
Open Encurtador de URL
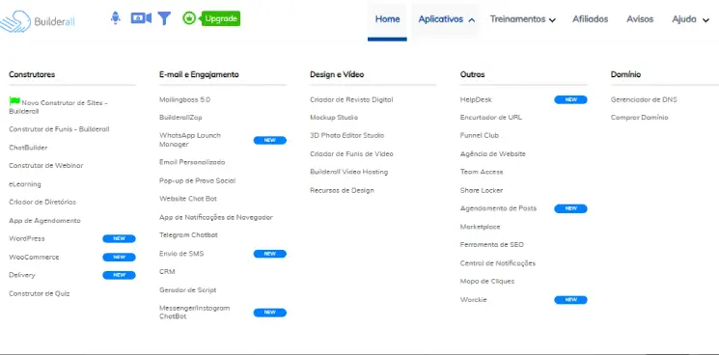(491, 118)
